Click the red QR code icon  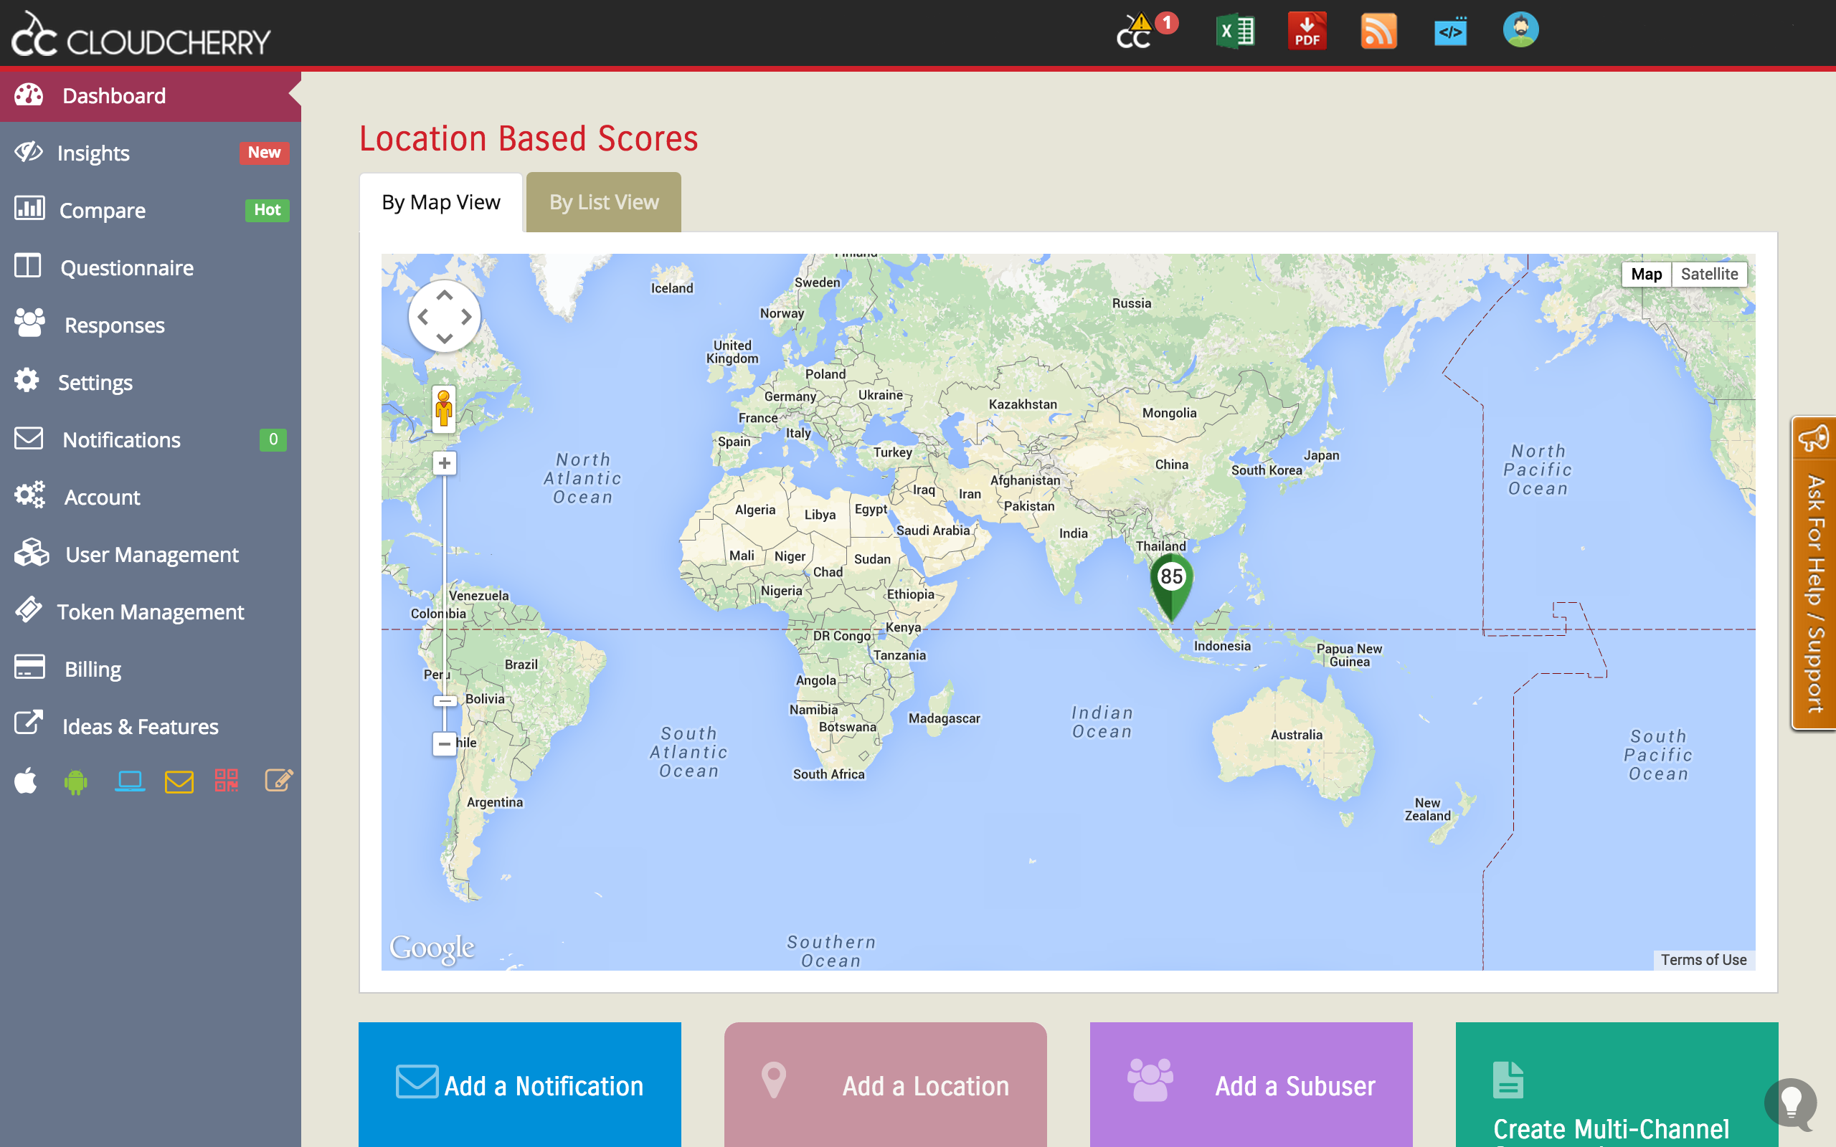point(226,781)
